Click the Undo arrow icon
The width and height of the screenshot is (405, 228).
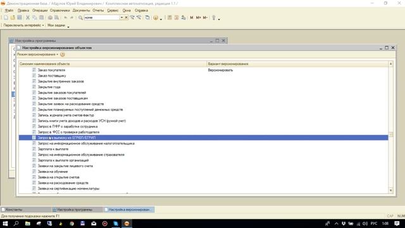65,18
